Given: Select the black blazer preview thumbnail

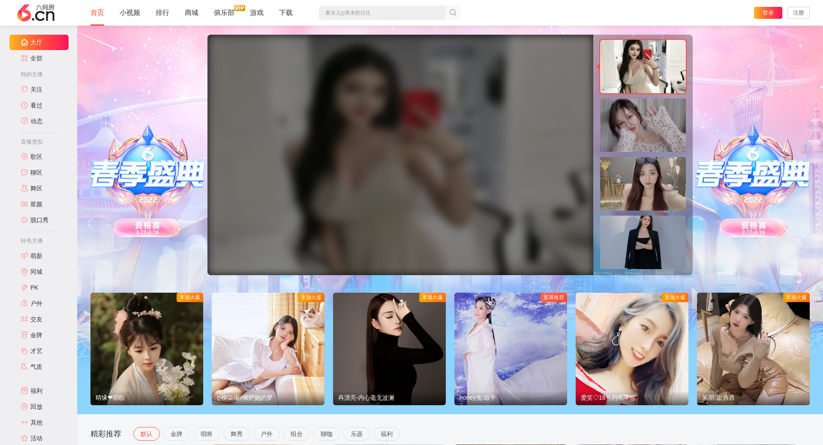Looking at the screenshot, I should point(643,242).
